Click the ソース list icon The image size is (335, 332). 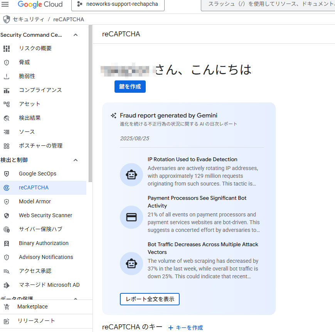pyautogui.click(x=7, y=132)
